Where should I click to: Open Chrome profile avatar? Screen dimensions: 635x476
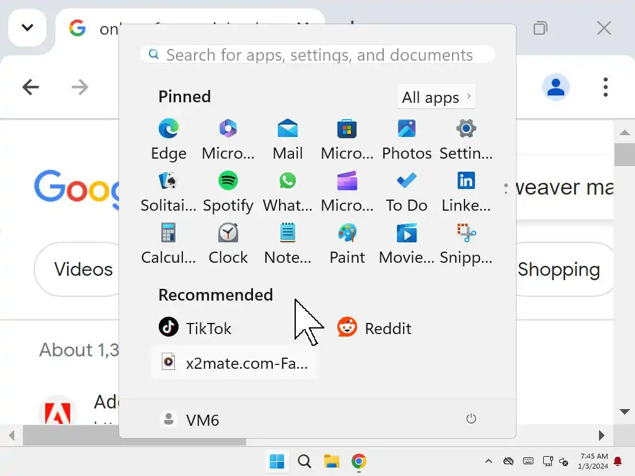point(556,87)
